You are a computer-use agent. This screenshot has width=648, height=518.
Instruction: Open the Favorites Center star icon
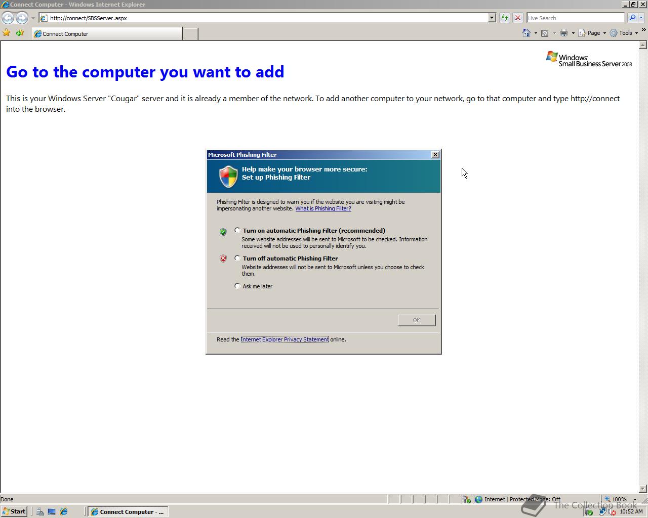click(7, 33)
